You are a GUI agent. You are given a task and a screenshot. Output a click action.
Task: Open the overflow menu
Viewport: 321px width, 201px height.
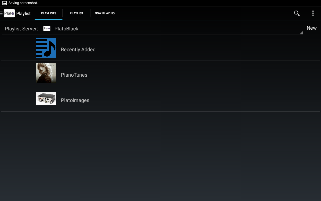[313, 13]
